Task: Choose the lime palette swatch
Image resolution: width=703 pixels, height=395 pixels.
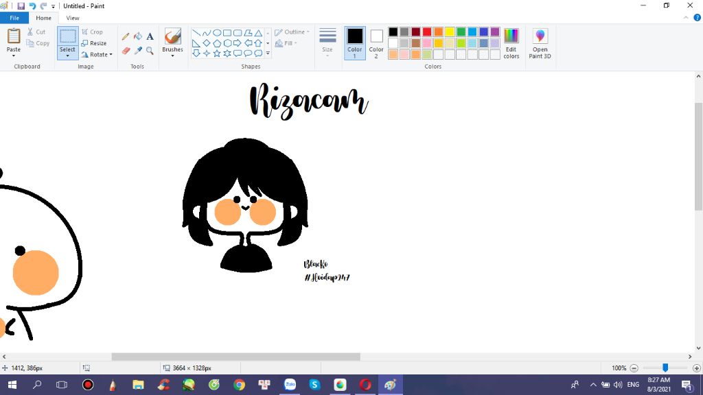Action: [461, 43]
